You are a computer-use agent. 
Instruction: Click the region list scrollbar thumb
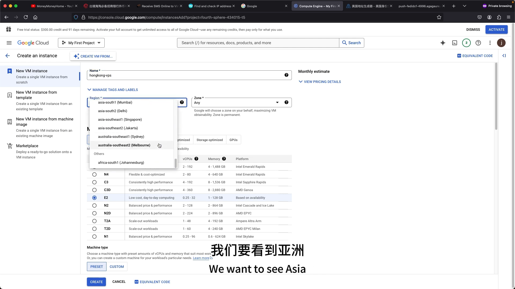tap(176, 163)
